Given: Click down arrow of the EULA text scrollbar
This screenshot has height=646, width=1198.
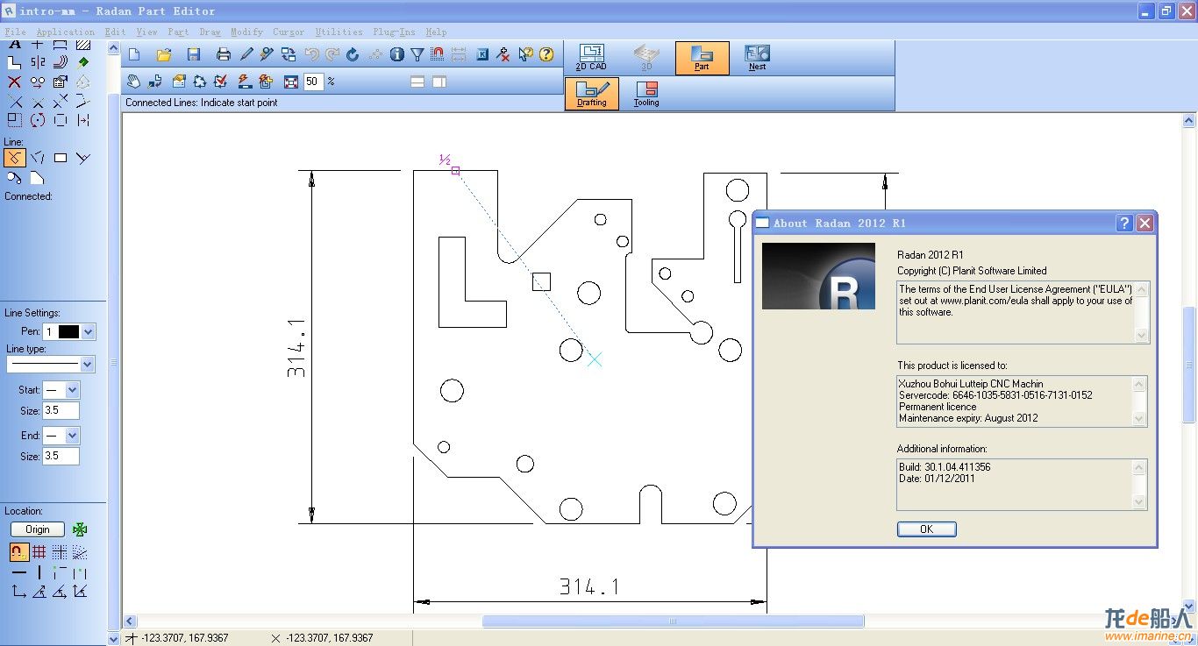Looking at the screenshot, I should (1141, 335).
